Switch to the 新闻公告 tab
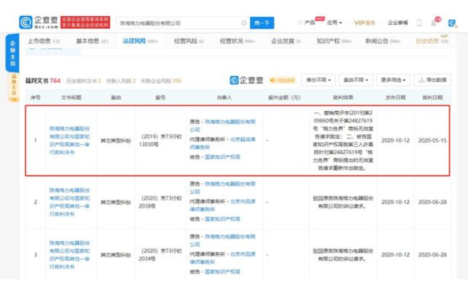Screen dimensions: 474x283 (383, 41)
